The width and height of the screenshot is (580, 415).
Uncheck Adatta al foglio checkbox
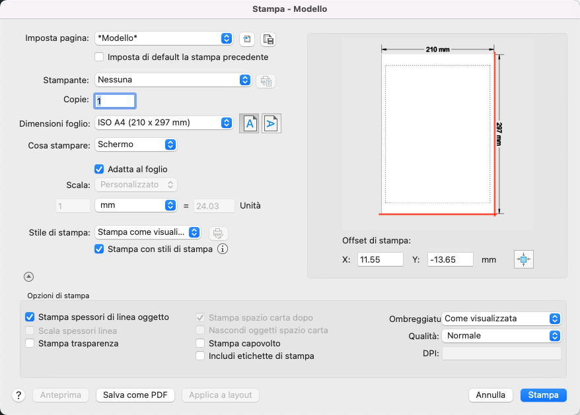click(99, 170)
